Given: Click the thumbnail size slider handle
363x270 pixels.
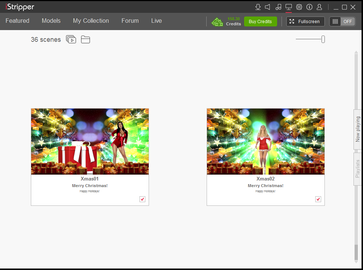Looking at the screenshot, I should tap(323, 39).
